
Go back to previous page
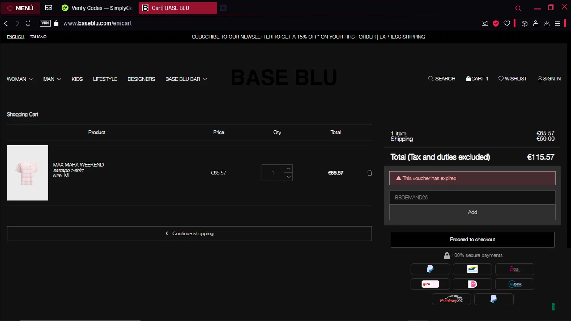pos(6,23)
